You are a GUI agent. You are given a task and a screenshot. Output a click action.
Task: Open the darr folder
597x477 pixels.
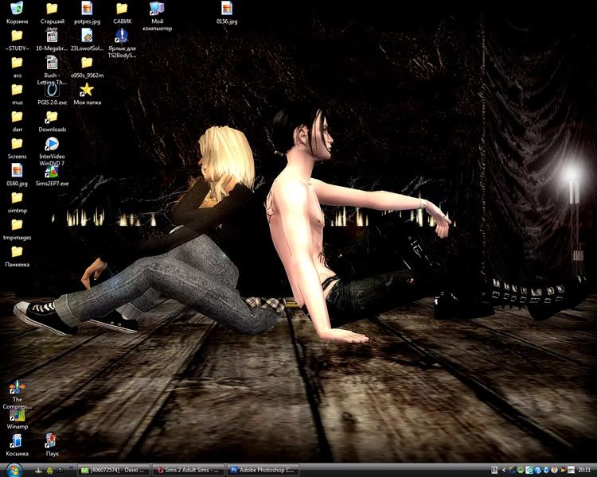pyautogui.click(x=18, y=122)
